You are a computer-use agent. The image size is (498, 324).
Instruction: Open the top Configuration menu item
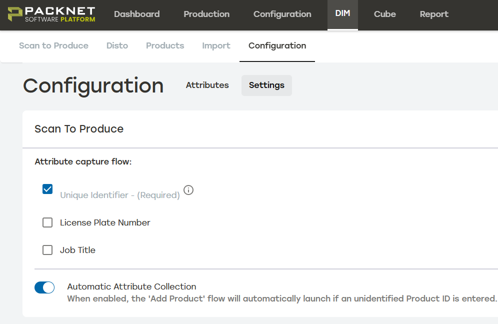282,14
